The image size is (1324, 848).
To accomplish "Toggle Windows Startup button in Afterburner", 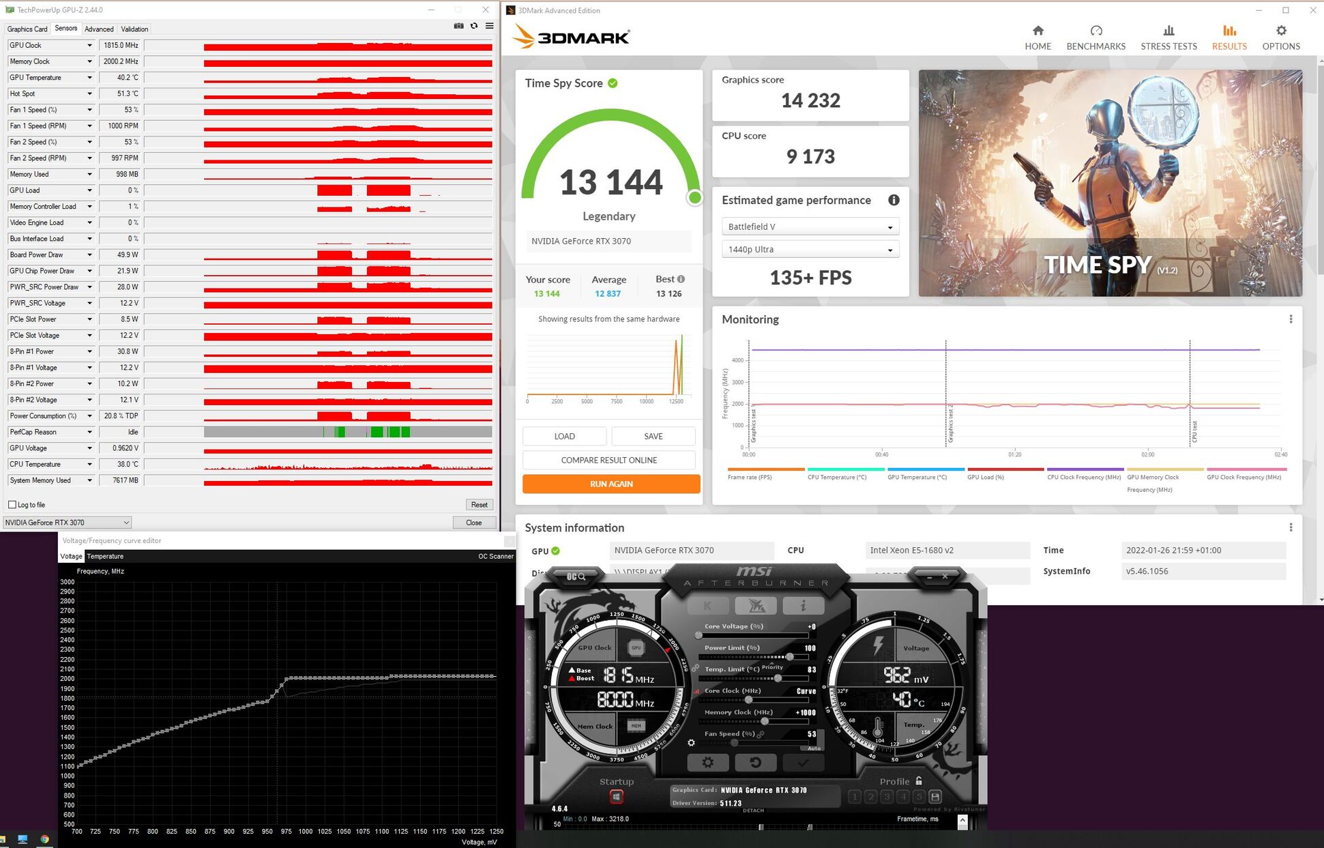I will click(x=616, y=796).
